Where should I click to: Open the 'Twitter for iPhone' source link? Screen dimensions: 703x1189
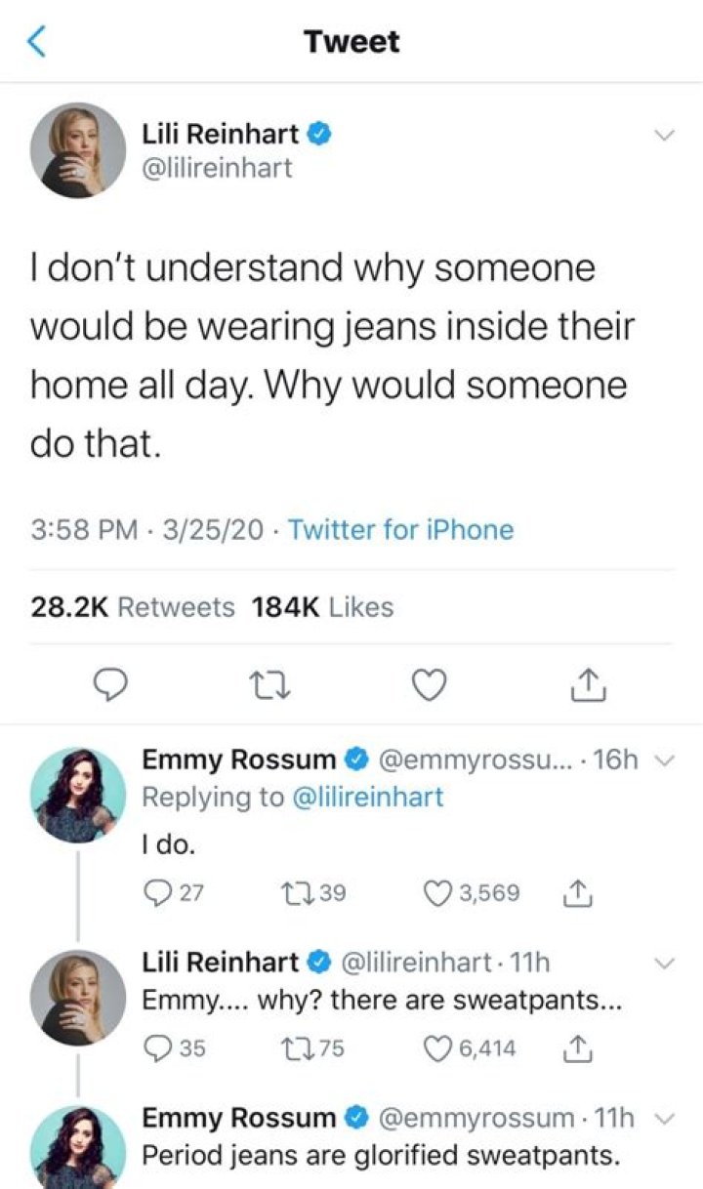pos(404,530)
